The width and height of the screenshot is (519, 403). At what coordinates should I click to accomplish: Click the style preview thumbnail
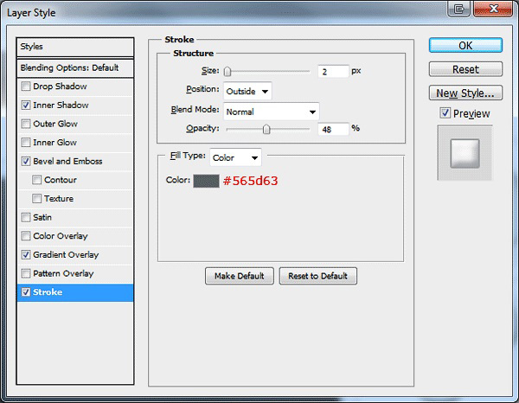pos(465,153)
